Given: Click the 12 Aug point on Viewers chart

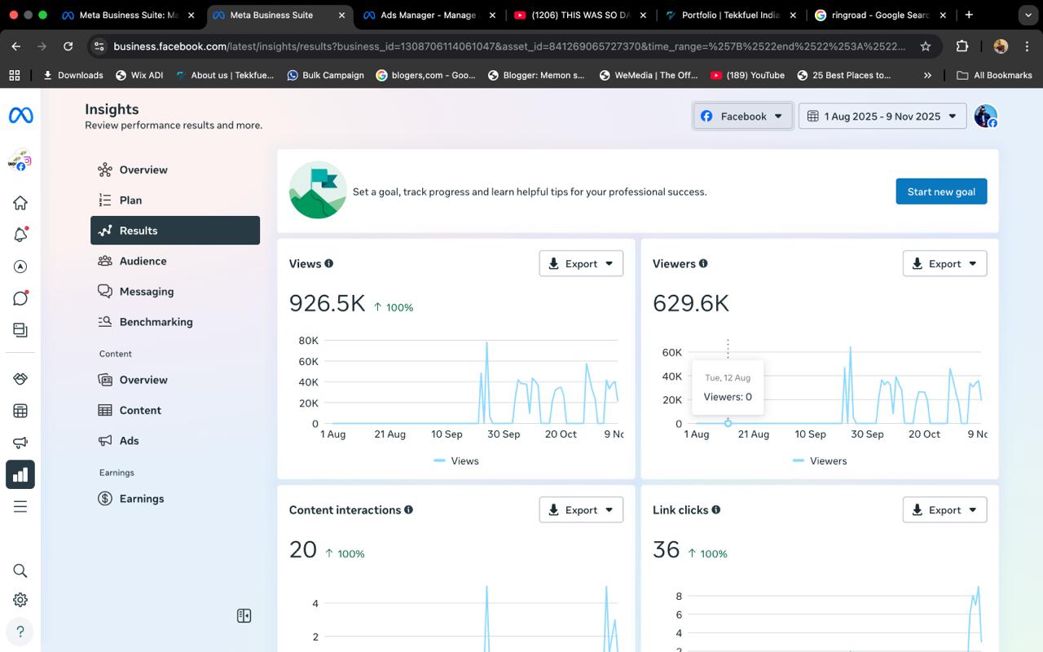Looking at the screenshot, I should click(x=728, y=423).
